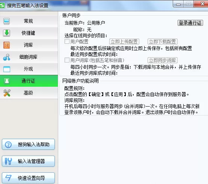The height and width of the screenshot is (184, 208).
Task: Click the 当前账户: 公用账户 text
Action: 85,23
